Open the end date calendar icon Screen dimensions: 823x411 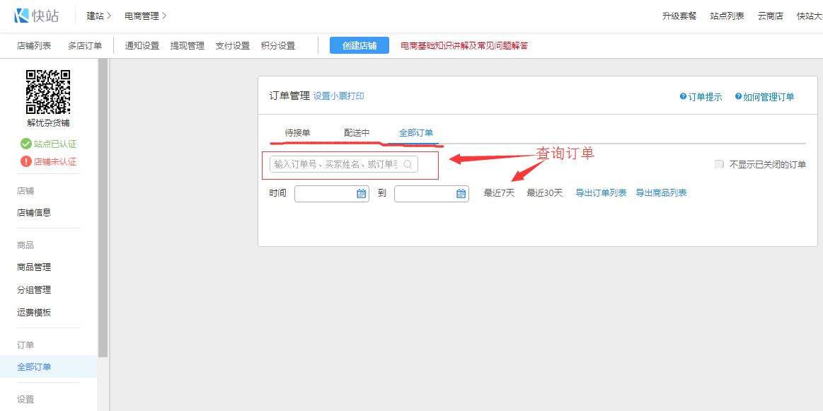pyautogui.click(x=461, y=193)
